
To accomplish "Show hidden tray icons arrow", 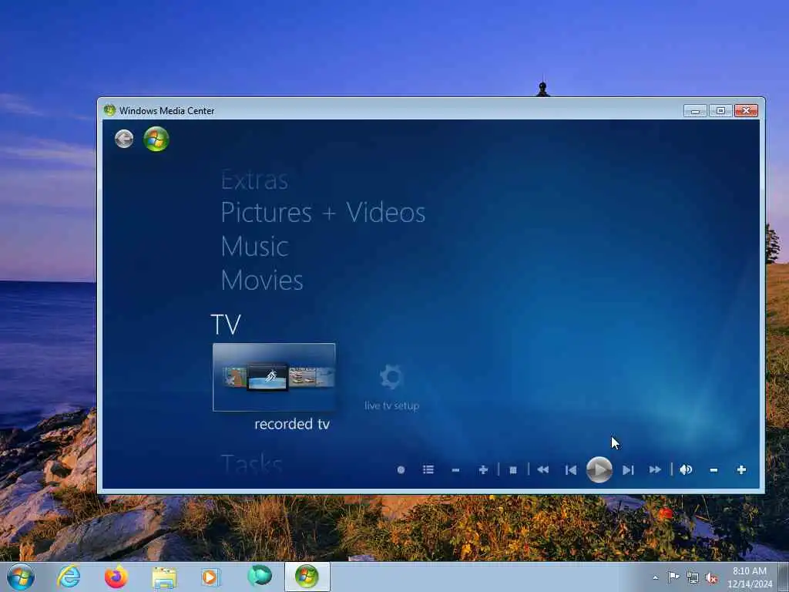I will 655,577.
